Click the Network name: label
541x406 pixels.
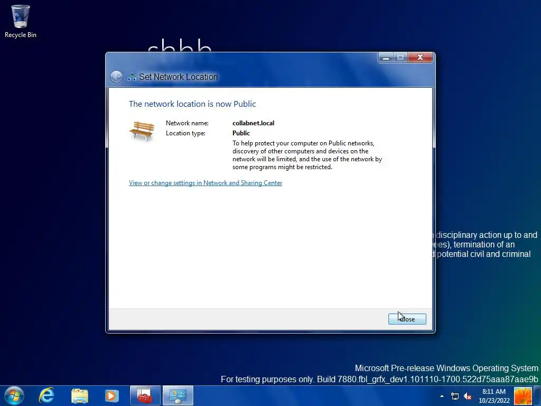pos(187,123)
